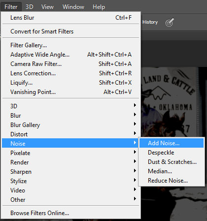Viewport: 207px width, 221px height.
Task: Choose Convert for Smart Filters
Action: point(71,32)
